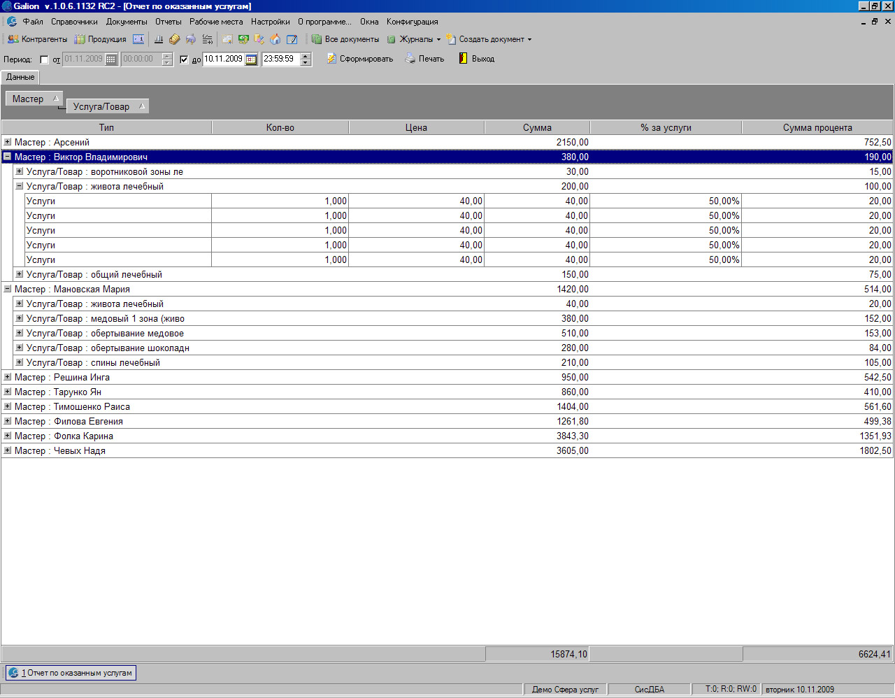Click the Выход button
Screen dimensions: 895x698
(476, 59)
